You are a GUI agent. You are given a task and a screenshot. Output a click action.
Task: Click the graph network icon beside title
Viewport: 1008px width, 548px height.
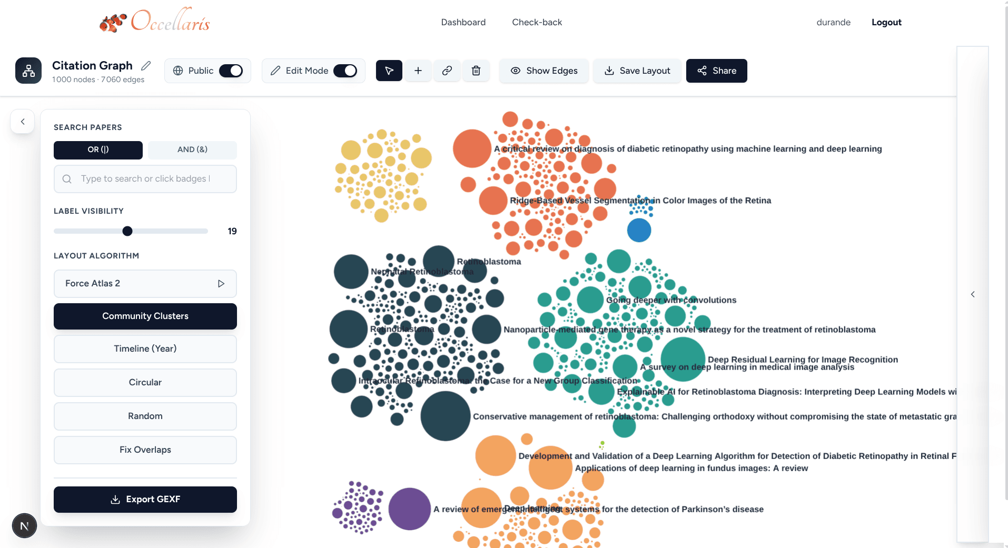(x=28, y=71)
